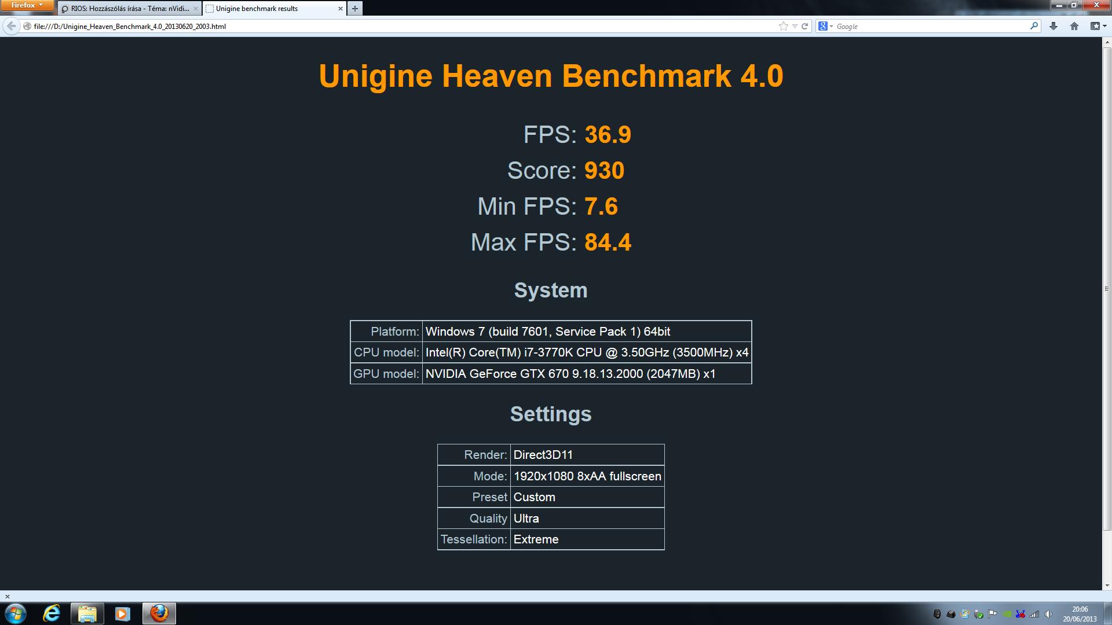1112x625 pixels.
Task: Open the orange Firefox menu button
Action: point(27,5)
